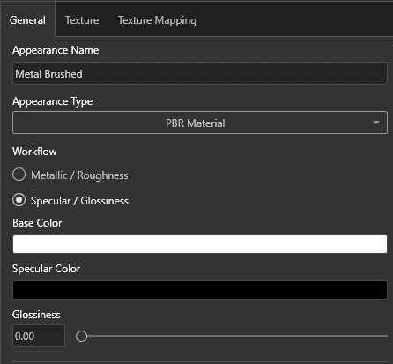Open the Texture Mapping tab

(x=158, y=20)
